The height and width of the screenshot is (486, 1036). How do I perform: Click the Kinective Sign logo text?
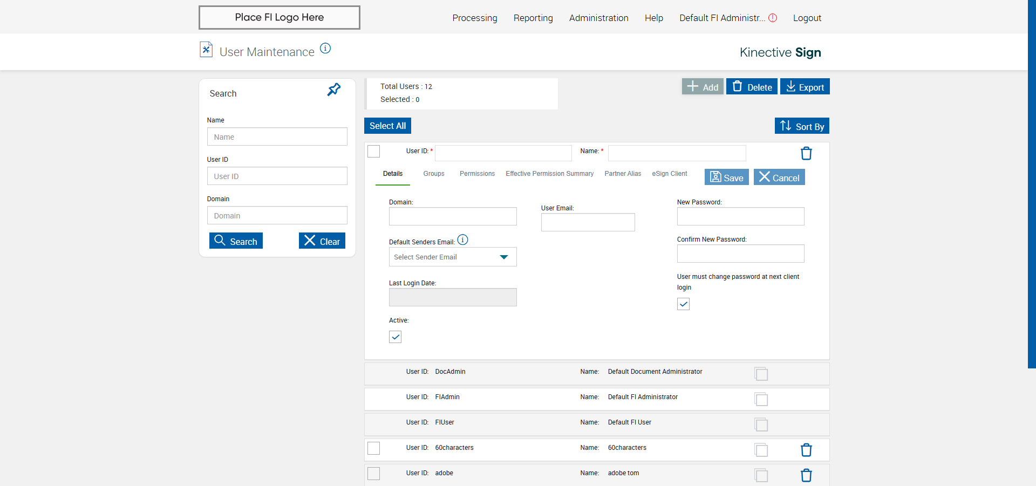[x=780, y=52]
